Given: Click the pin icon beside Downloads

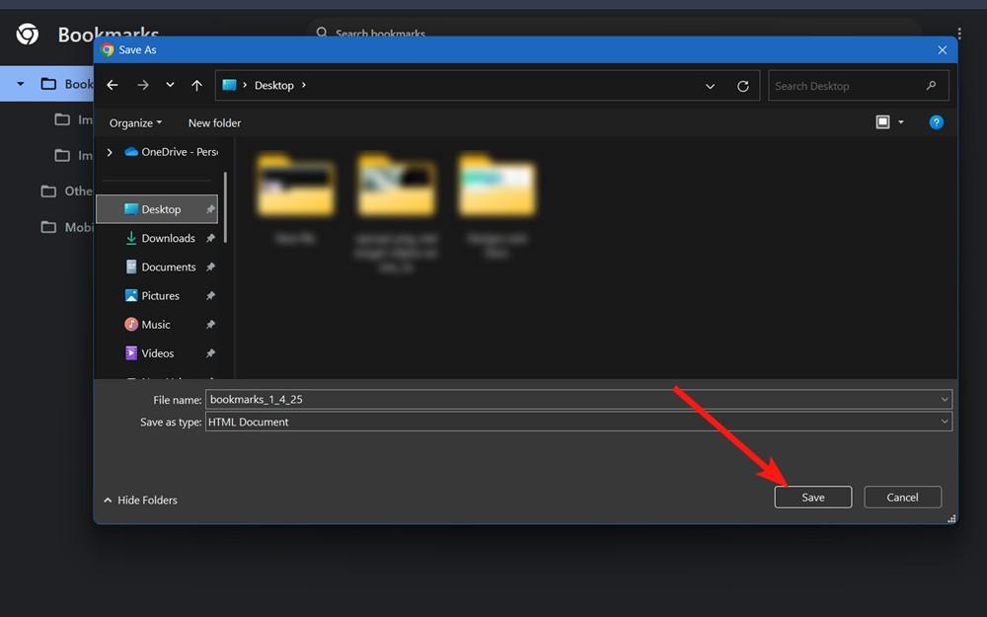Looking at the screenshot, I should coord(210,238).
